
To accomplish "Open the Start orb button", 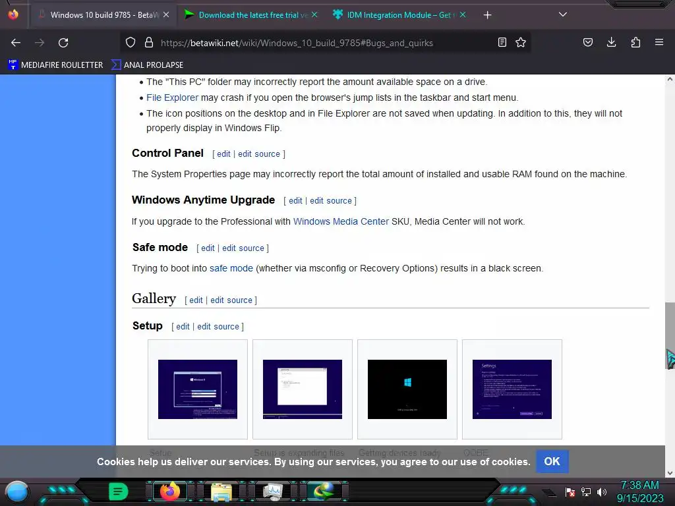I will [x=16, y=492].
